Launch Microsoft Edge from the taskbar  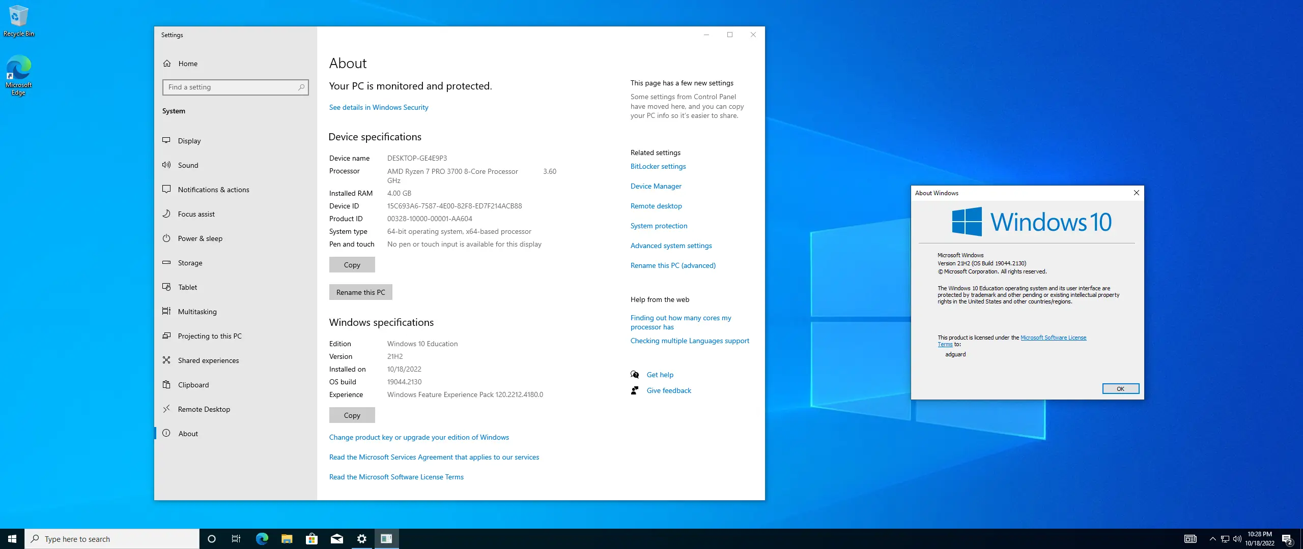point(262,538)
